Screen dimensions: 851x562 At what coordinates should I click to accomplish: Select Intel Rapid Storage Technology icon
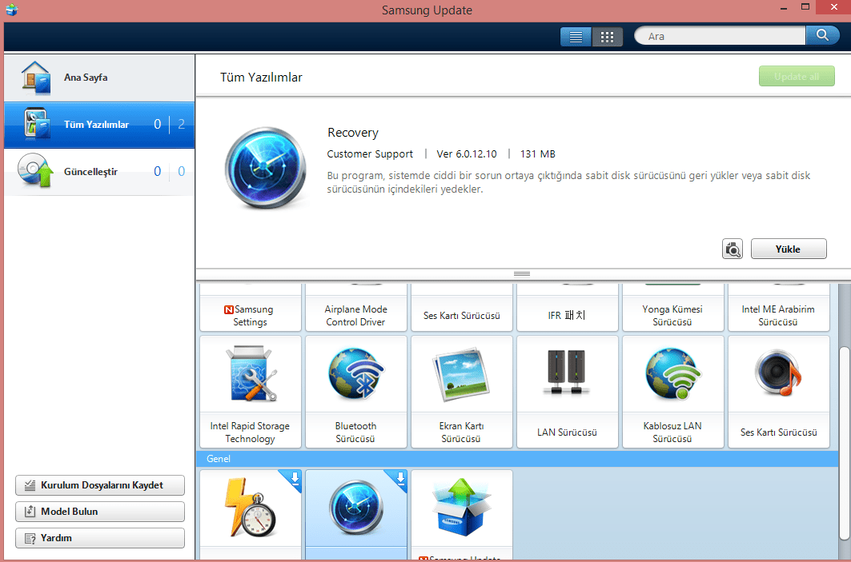tap(251, 373)
